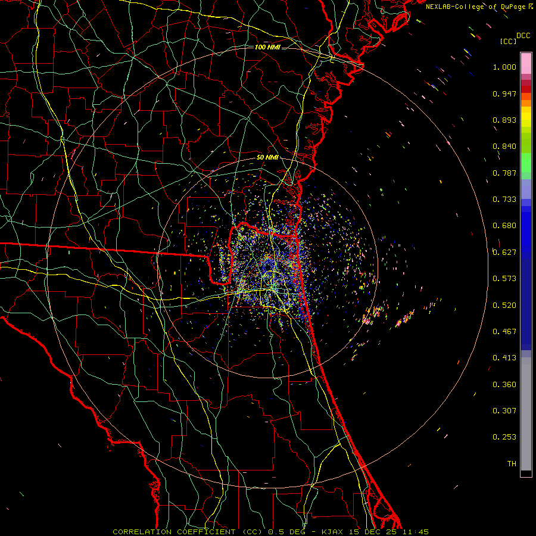
Task: Click the 0.413 legend value
Action: click(x=504, y=358)
